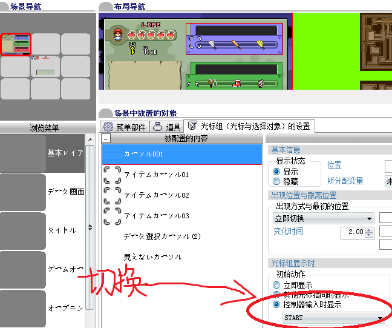
Task: Choose the 隐藏 radio button
Action: pos(276,181)
